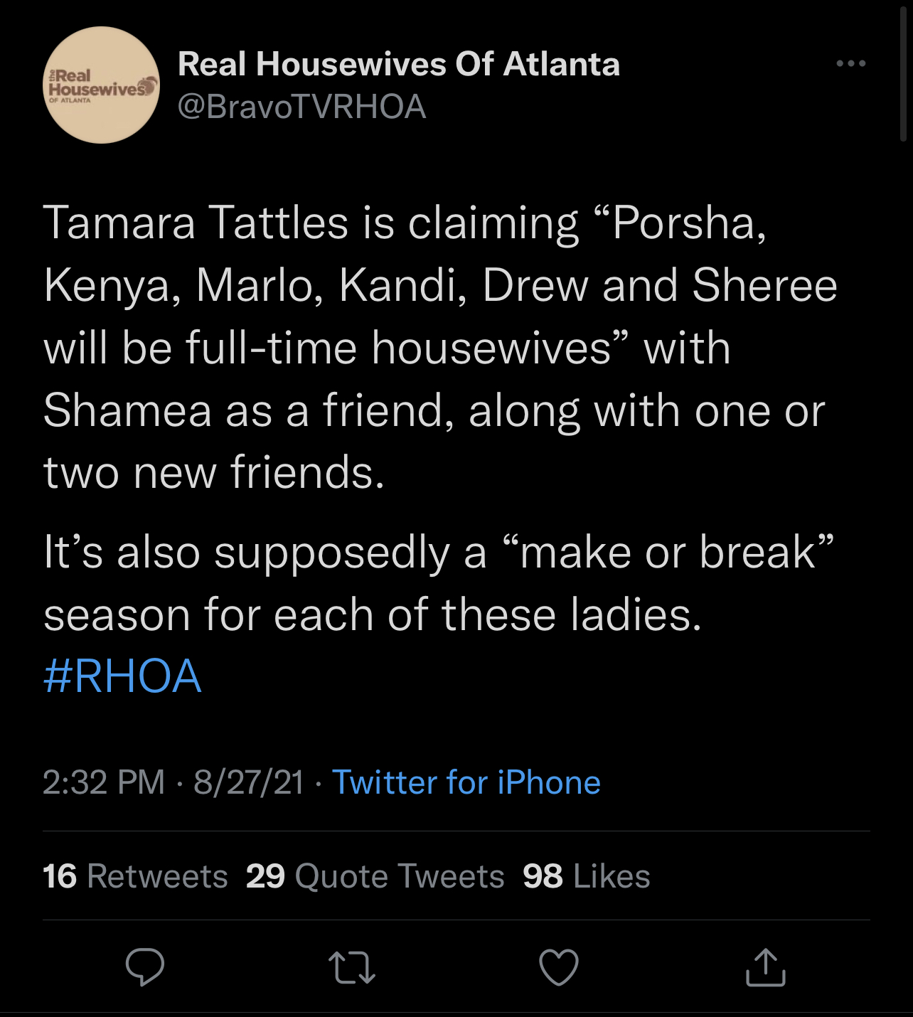This screenshot has height=1017, width=913.
Task: Tap the reply speech bubble icon
Action: point(145,967)
